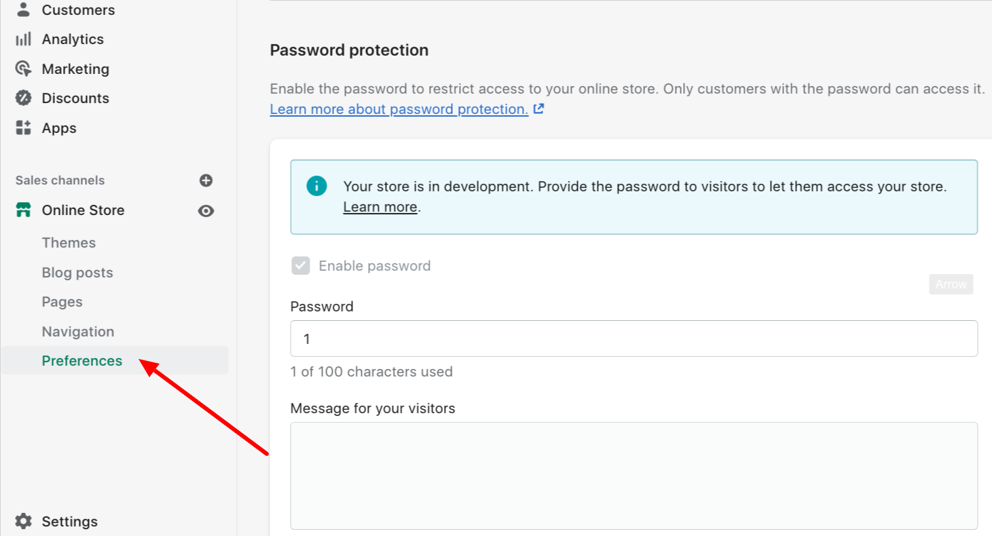Click the Customers person icon
992x536 pixels.
(x=24, y=9)
